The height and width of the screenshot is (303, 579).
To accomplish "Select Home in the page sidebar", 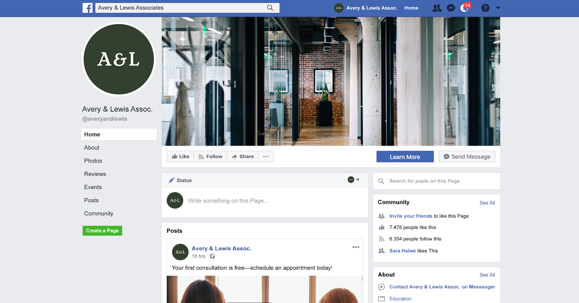I will click(x=119, y=134).
